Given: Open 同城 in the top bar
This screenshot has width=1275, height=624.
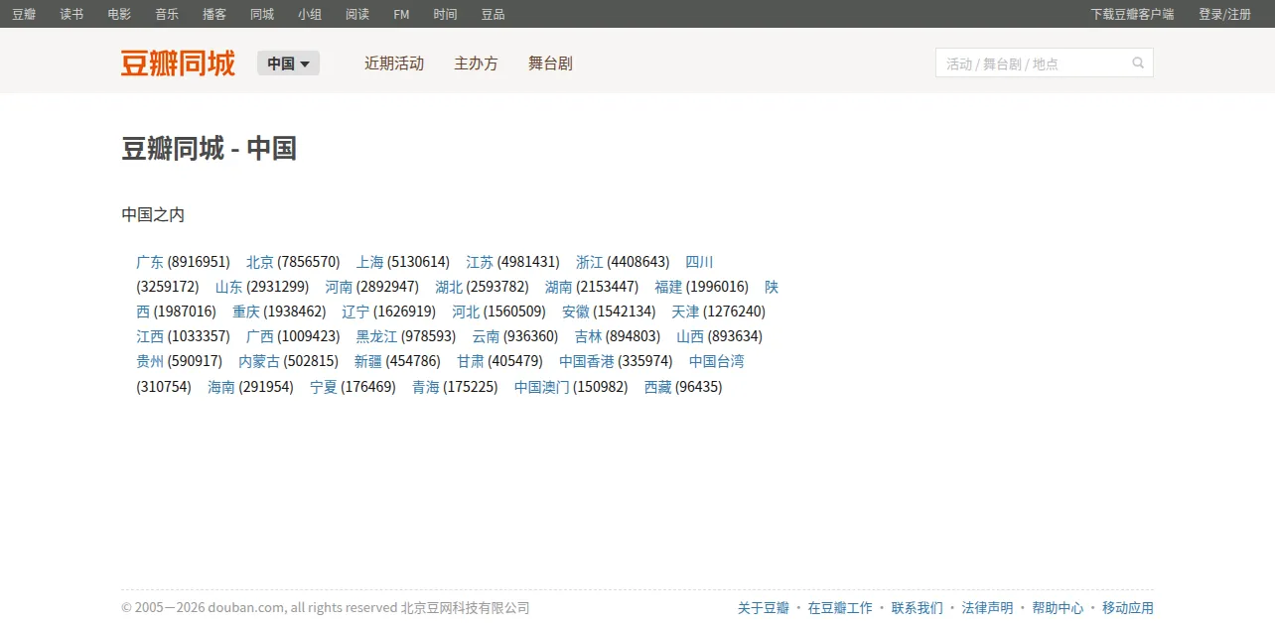Looking at the screenshot, I should [262, 14].
